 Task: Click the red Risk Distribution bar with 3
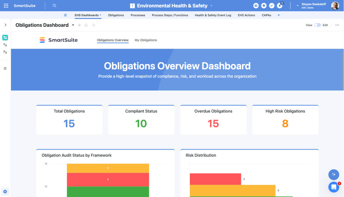point(215,179)
